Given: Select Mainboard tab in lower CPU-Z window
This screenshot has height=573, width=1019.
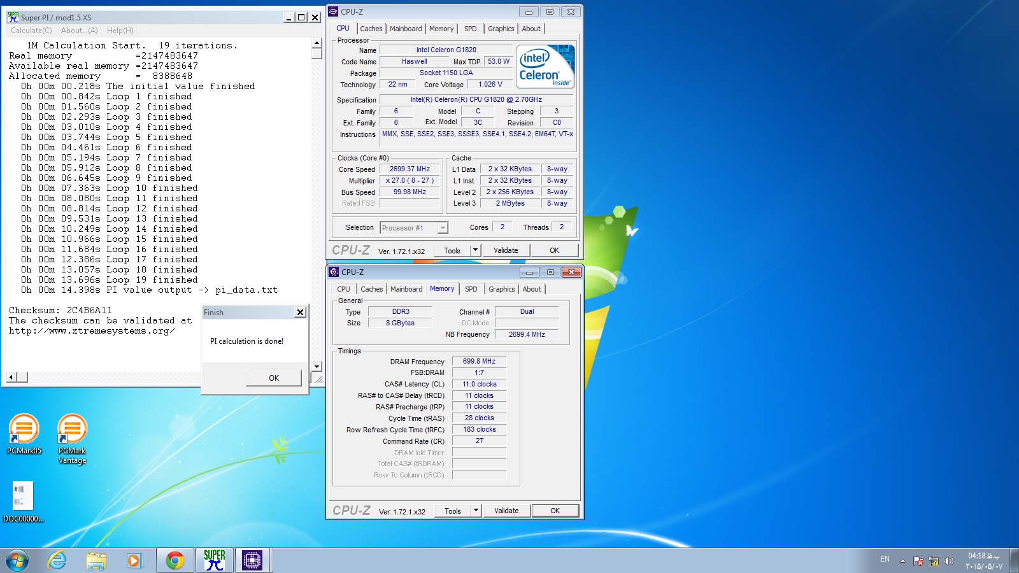Looking at the screenshot, I should pyautogui.click(x=406, y=289).
